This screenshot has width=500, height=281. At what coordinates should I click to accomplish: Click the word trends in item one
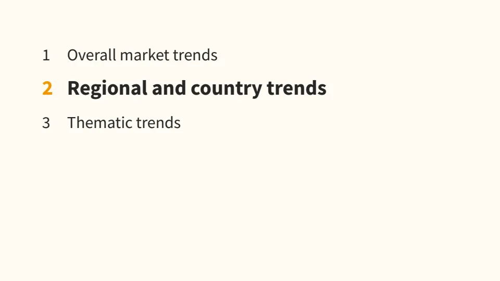click(195, 55)
